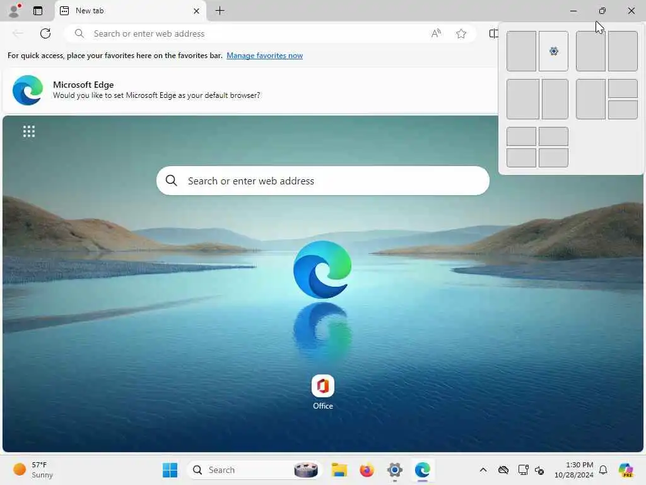Expand the hidden icons tray chevron
The width and height of the screenshot is (646, 485).
click(x=483, y=470)
